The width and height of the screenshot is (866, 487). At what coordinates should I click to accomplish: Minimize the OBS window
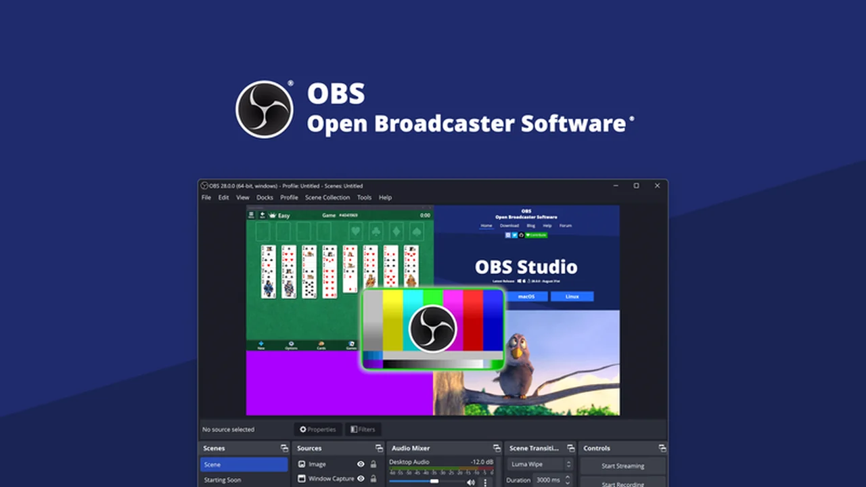(615, 185)
